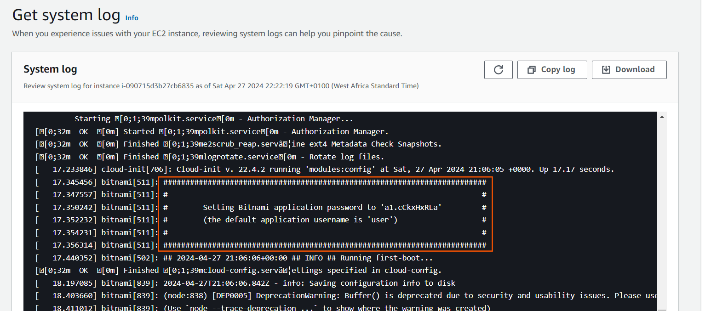Click the log scrollbar up arrow

point(662,118)
